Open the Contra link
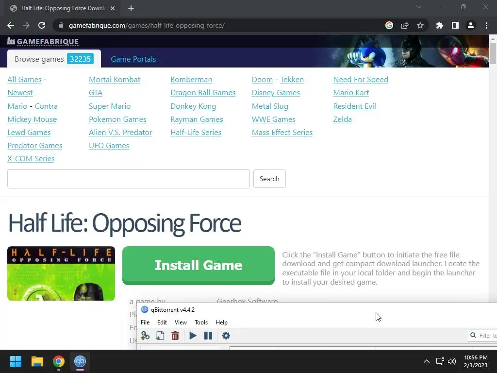The width and height of the screenshot is (497, 373). (x=46, y=106)
